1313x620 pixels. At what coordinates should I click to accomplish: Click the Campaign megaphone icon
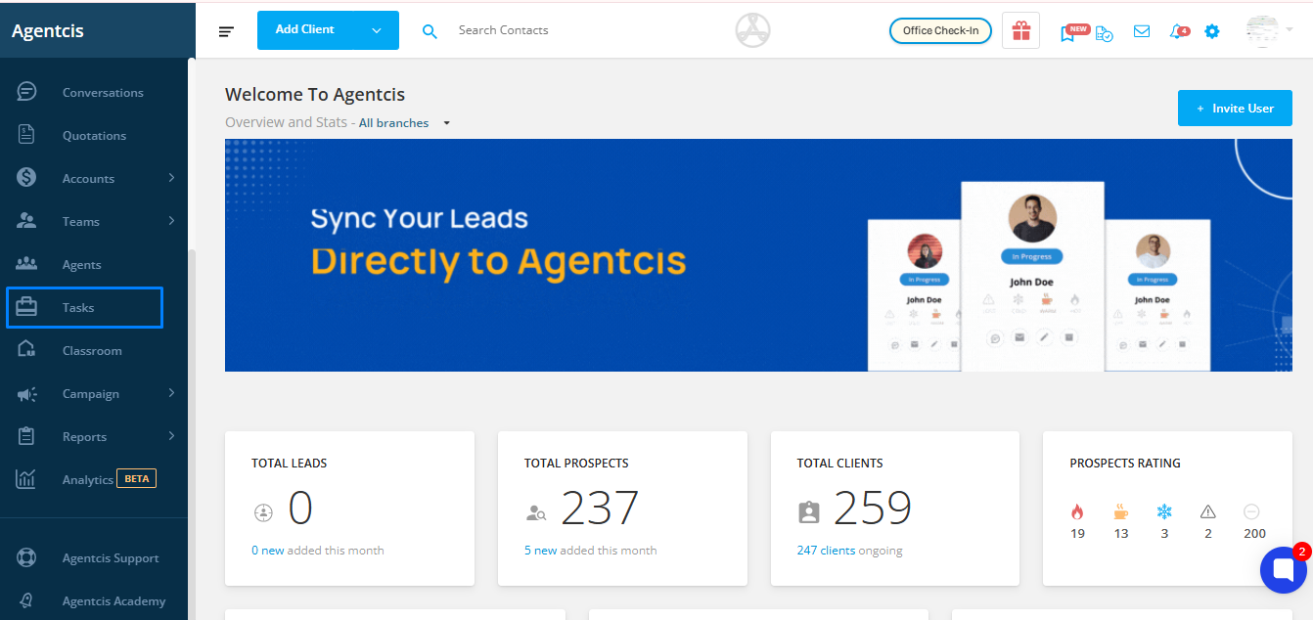(26, 393)
